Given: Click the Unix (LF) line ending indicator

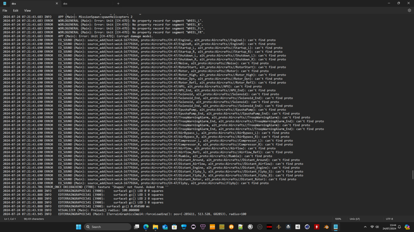Looking at the screenshot, I should pyautogui.click(x=355, y=219).
